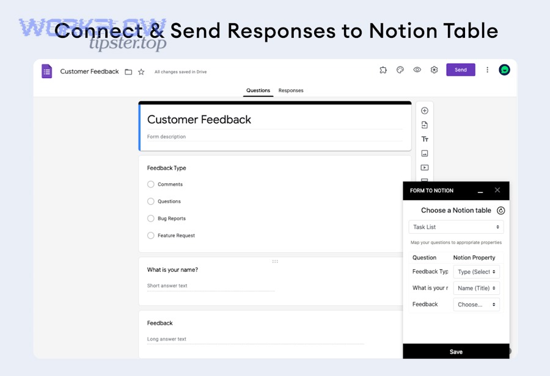Click the FORM TO NOTION panel title
550x376 pixels.
(x=432, y=190)
